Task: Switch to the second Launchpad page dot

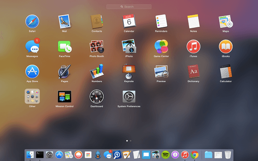Action: click(131, 141)
